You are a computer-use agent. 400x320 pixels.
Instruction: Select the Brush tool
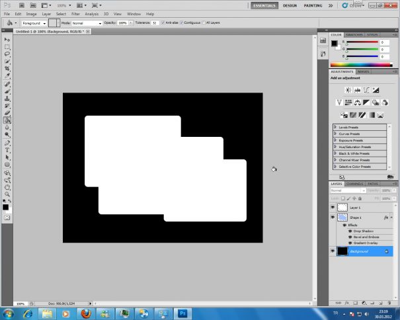click(x=7, y=91)
